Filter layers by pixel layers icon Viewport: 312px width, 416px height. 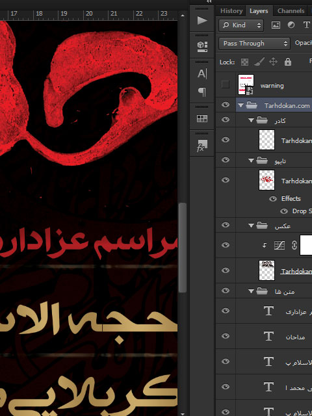(x=276, y=25)
